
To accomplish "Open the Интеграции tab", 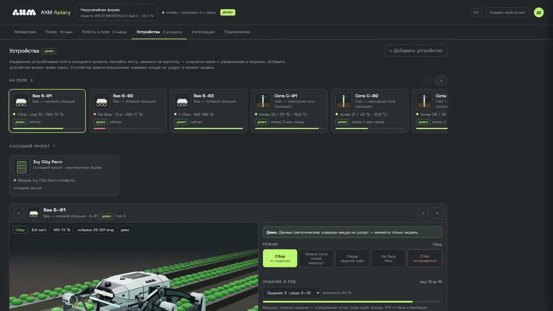I will point(203,32).
